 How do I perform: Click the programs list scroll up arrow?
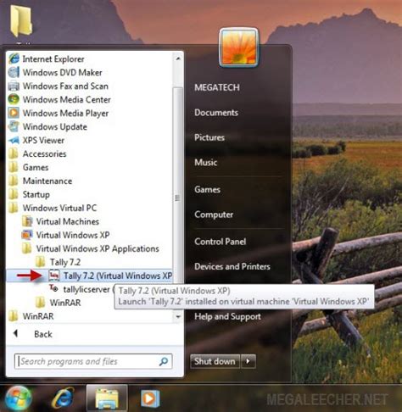178,58
